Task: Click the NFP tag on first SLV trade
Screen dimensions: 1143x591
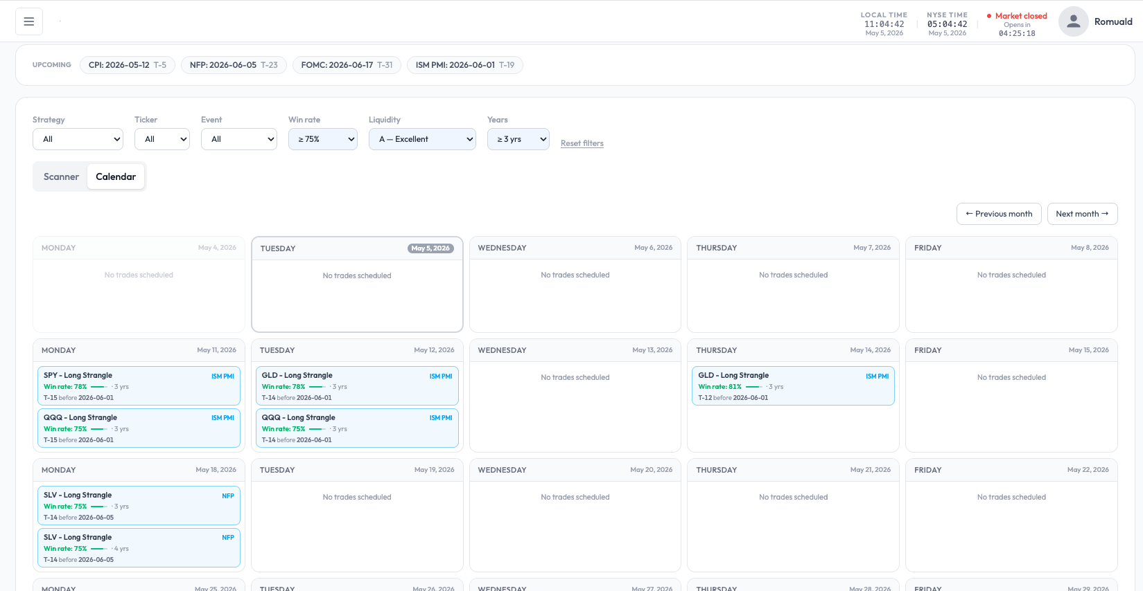Action: pyautogui.click(x=228, y=496)
